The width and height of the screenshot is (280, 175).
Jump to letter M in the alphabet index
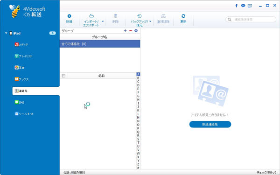tap(138, 118)
